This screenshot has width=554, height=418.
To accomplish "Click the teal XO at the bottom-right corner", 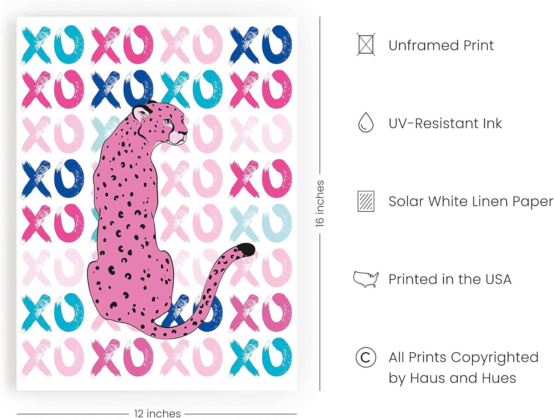I will pos(261,356).
